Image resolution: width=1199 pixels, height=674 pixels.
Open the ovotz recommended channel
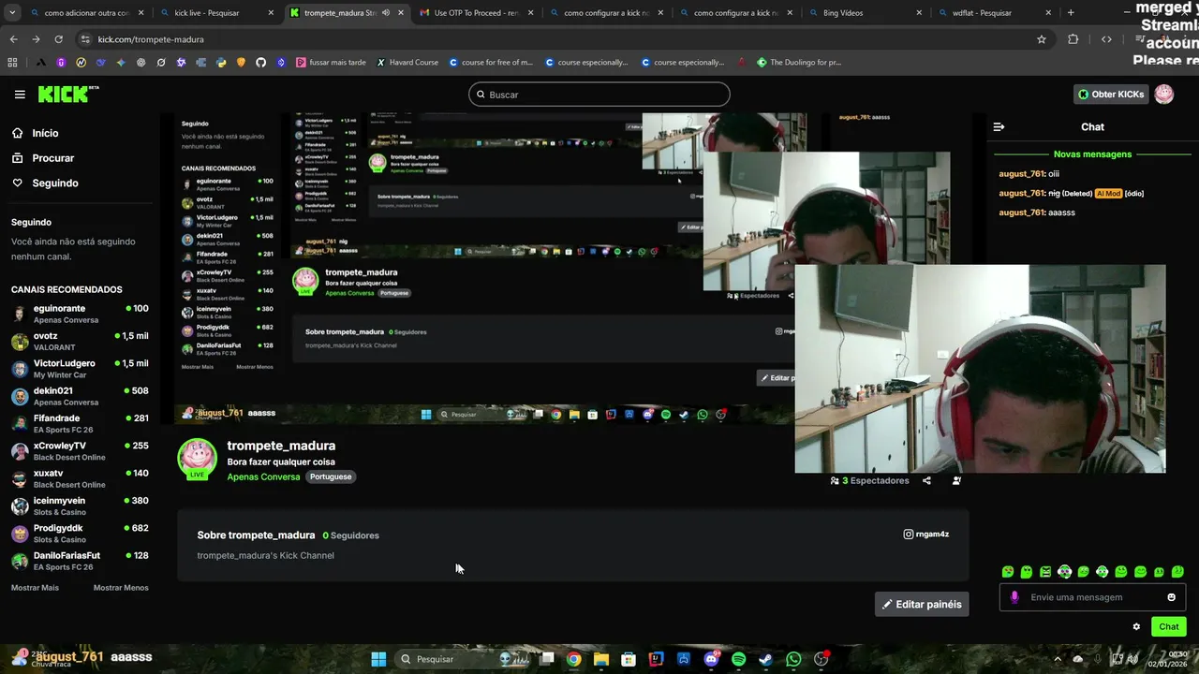pyautogui.click(x=80, y=341)
